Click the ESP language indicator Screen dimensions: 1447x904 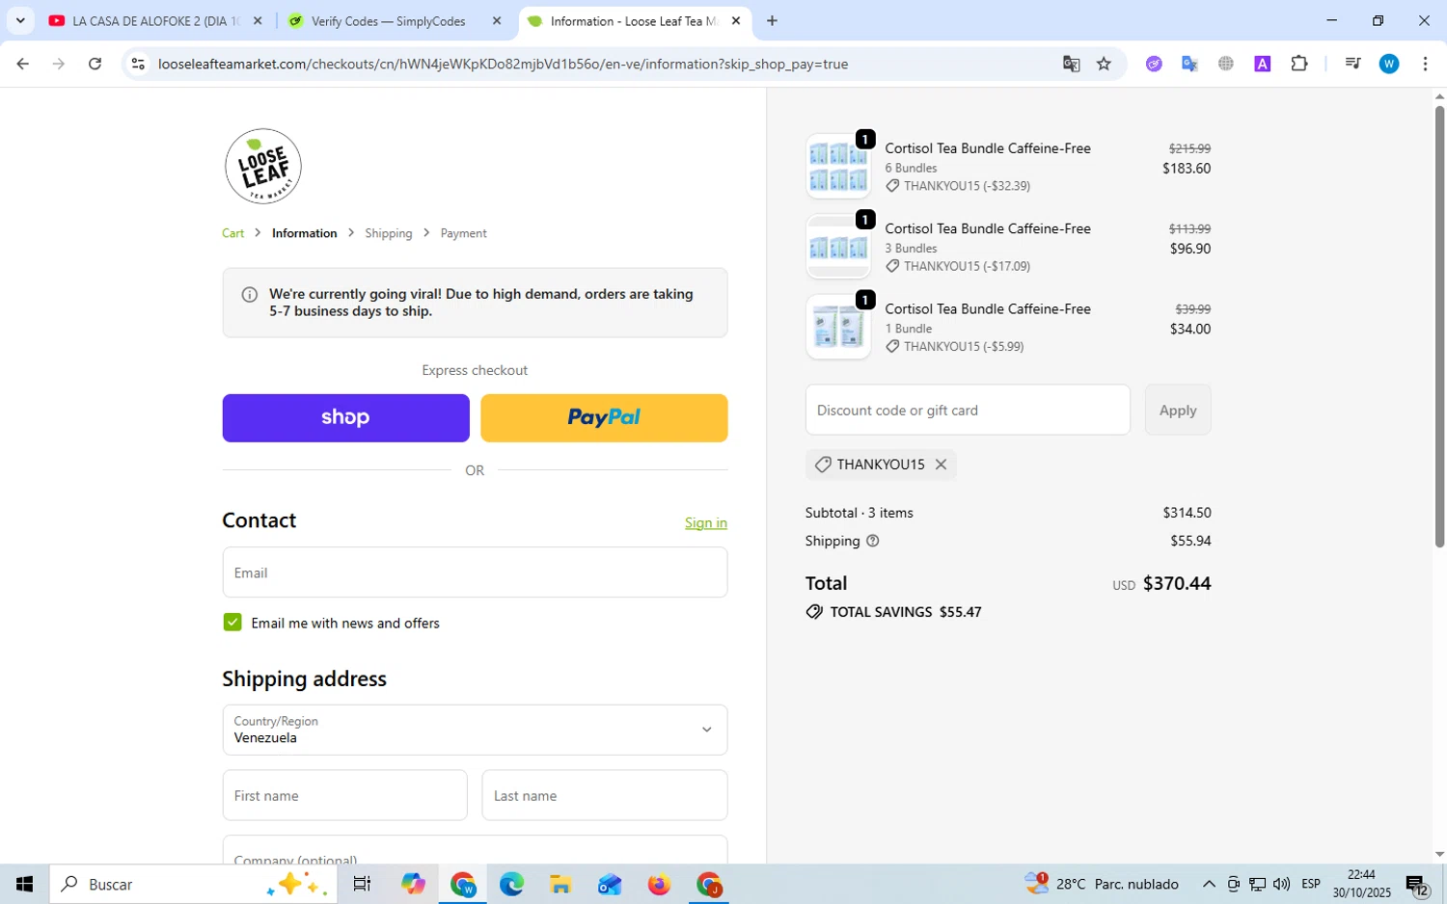1311,884
